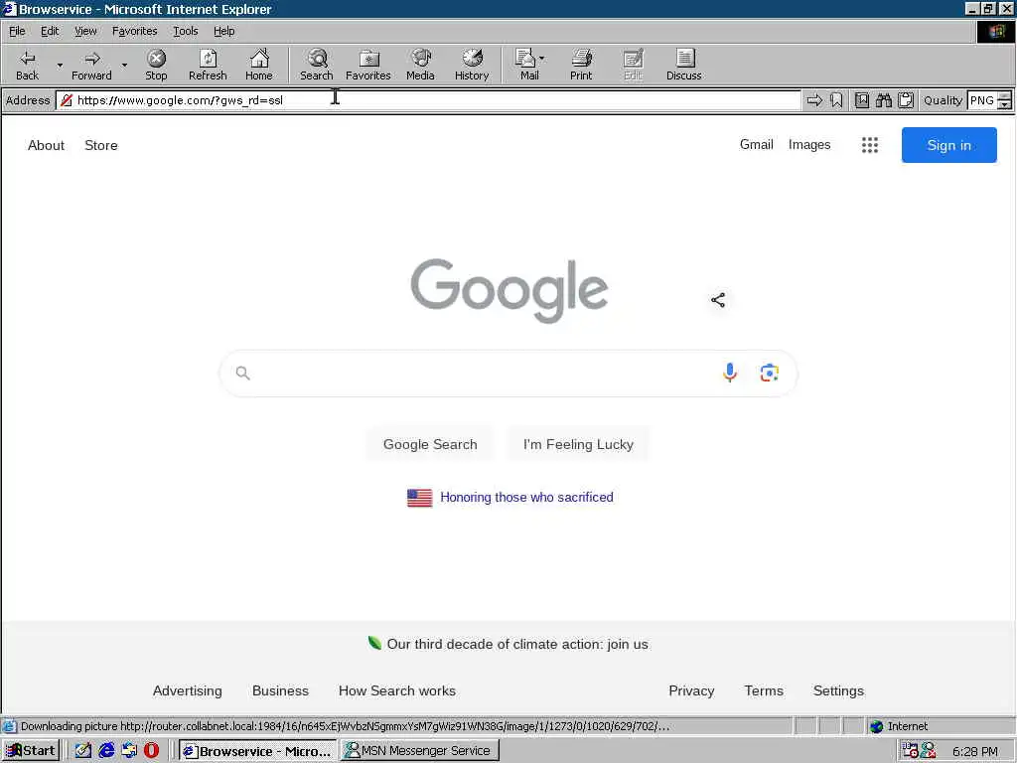This screenshot has height=763, width=1017.
Task: Click the Go arrow next to address bar
Action: (814, 100)
